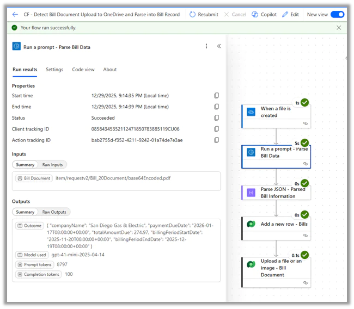Click the completion tokens value 100
The height and width of the screenshot is (309, 354).
(x=69, y=274)
